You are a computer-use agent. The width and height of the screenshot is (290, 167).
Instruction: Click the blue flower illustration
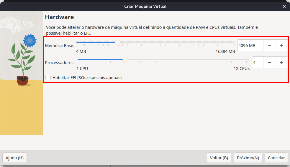(30, 41)
